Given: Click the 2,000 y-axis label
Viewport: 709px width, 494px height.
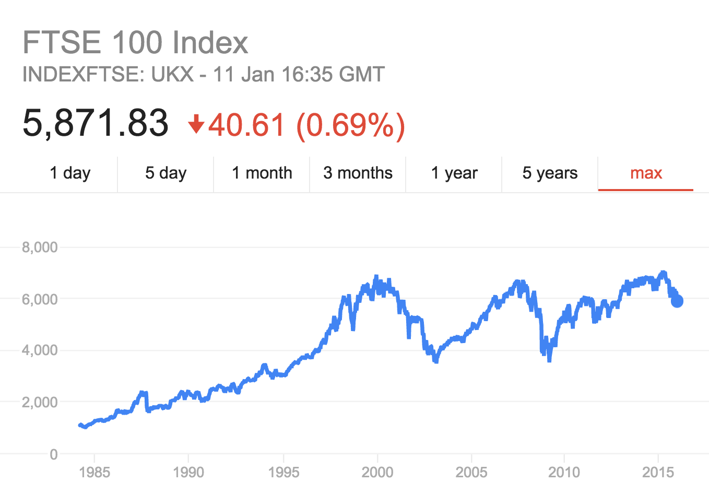Looking at the screenshot, I should click(40, 402).
